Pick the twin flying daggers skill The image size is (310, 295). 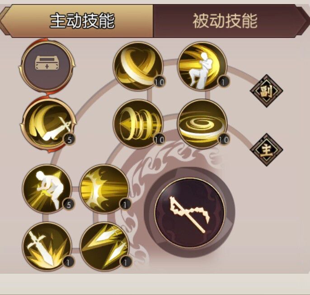click(x=104, y=246)
